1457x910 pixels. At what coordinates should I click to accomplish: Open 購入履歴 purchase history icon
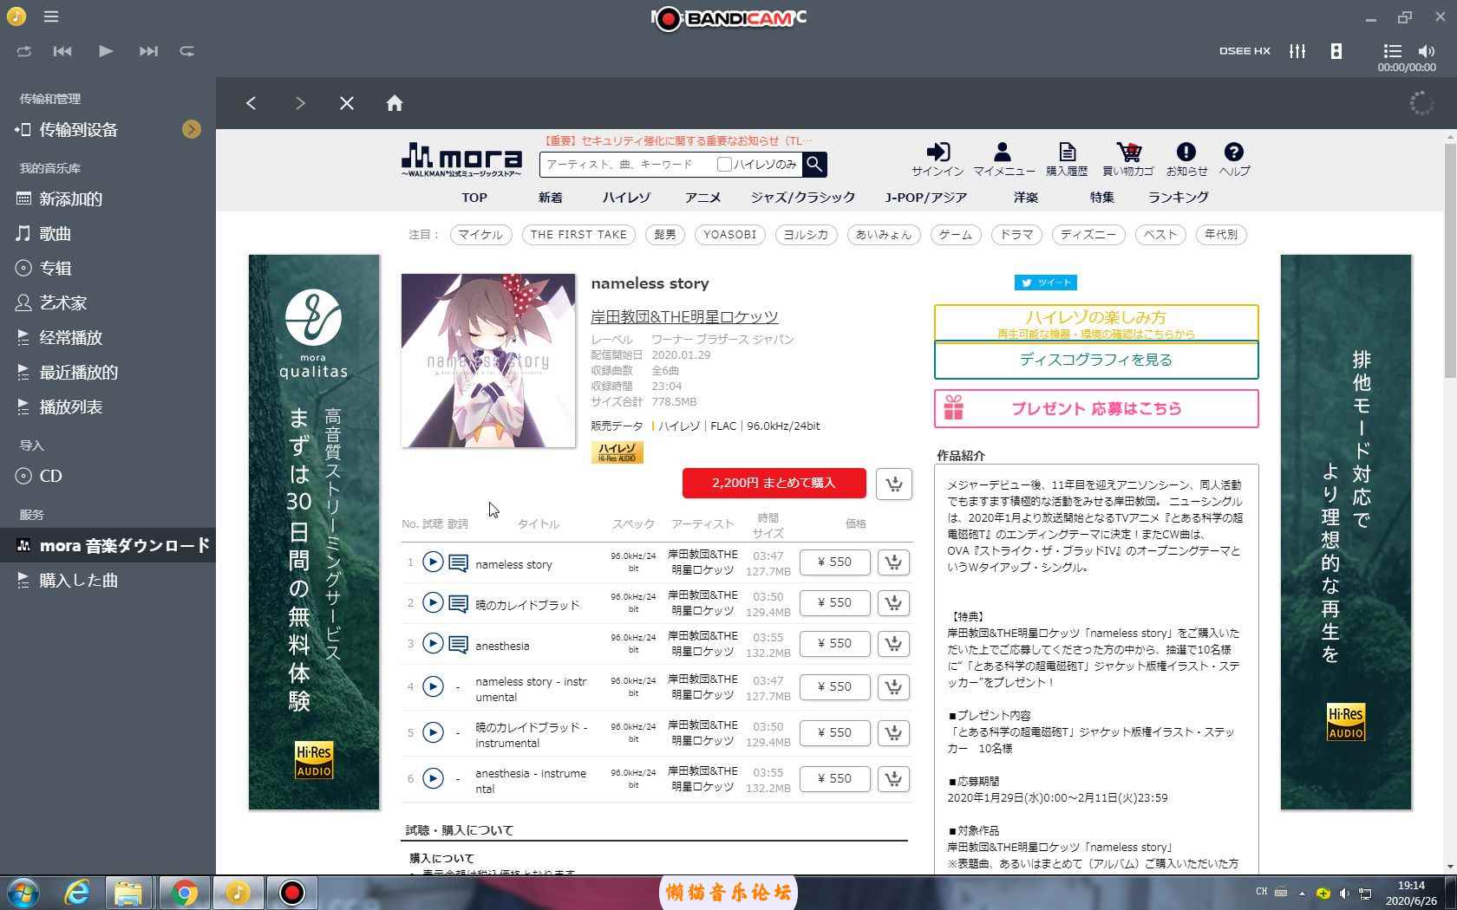pyautogui.click(x=1067, y=159)
